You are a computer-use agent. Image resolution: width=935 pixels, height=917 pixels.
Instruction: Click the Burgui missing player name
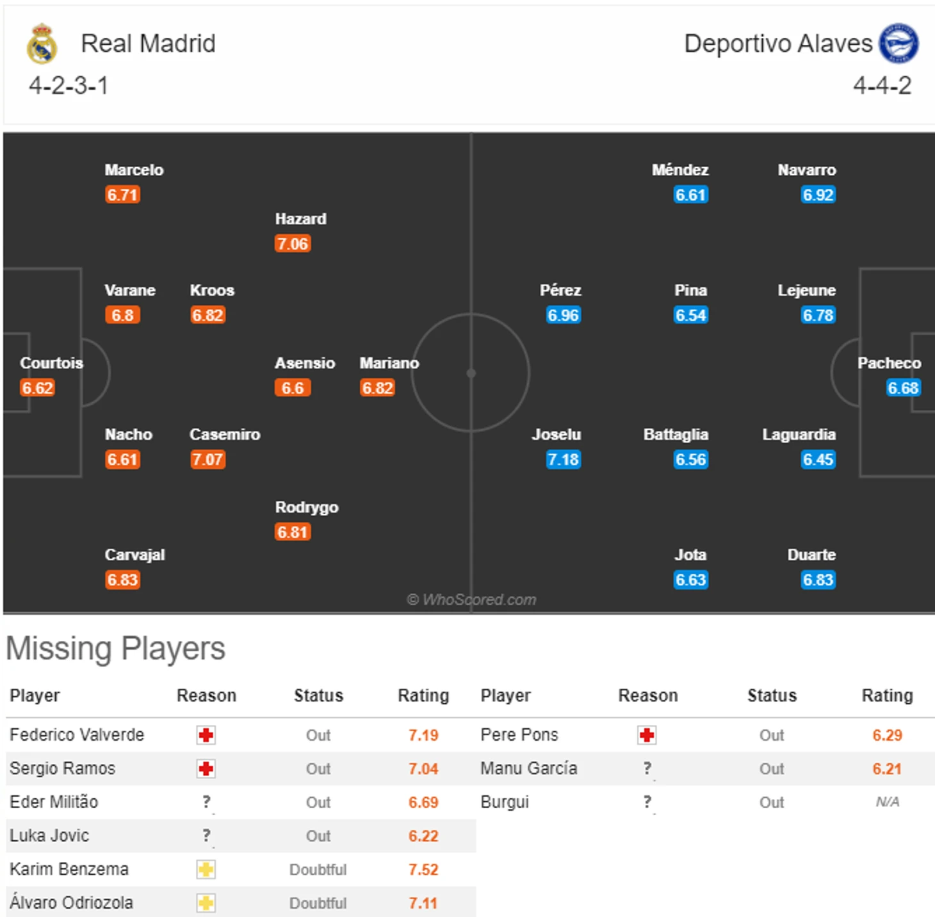505,802
